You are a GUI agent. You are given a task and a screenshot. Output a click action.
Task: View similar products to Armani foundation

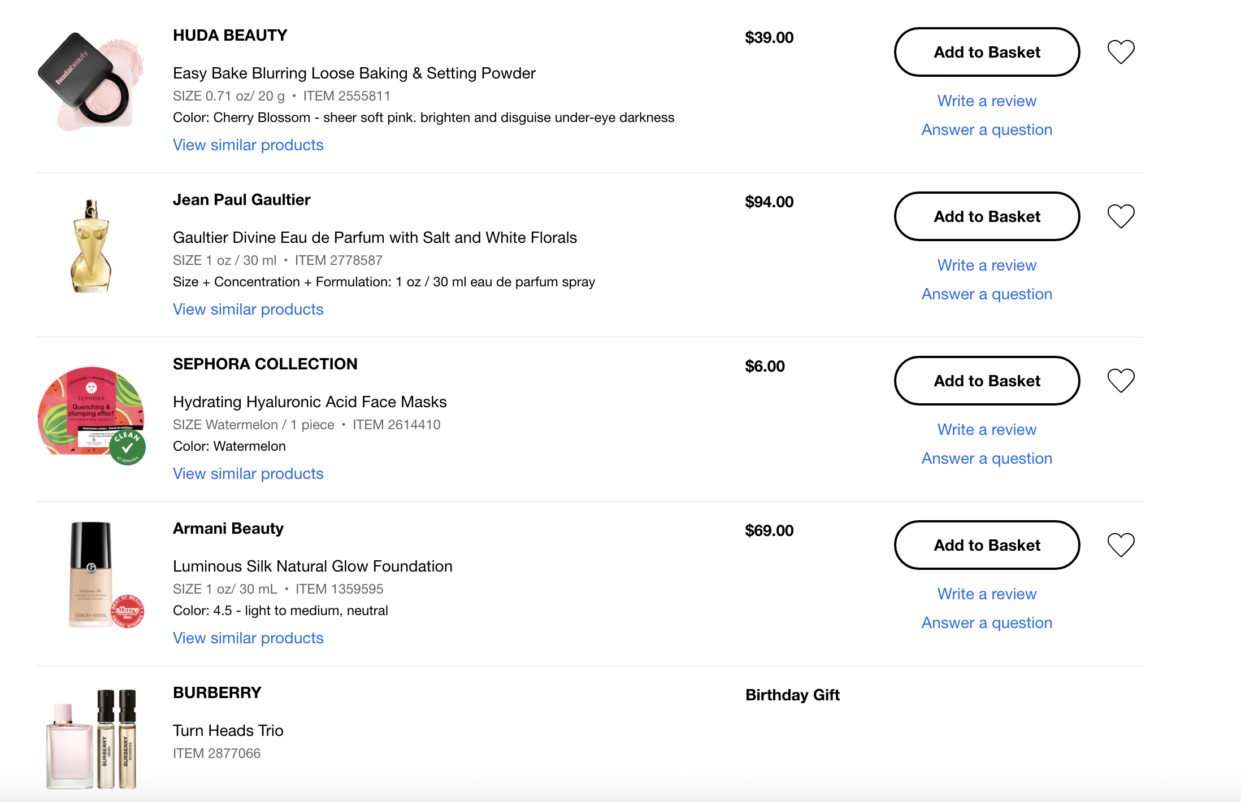click(x=248, y=638)
